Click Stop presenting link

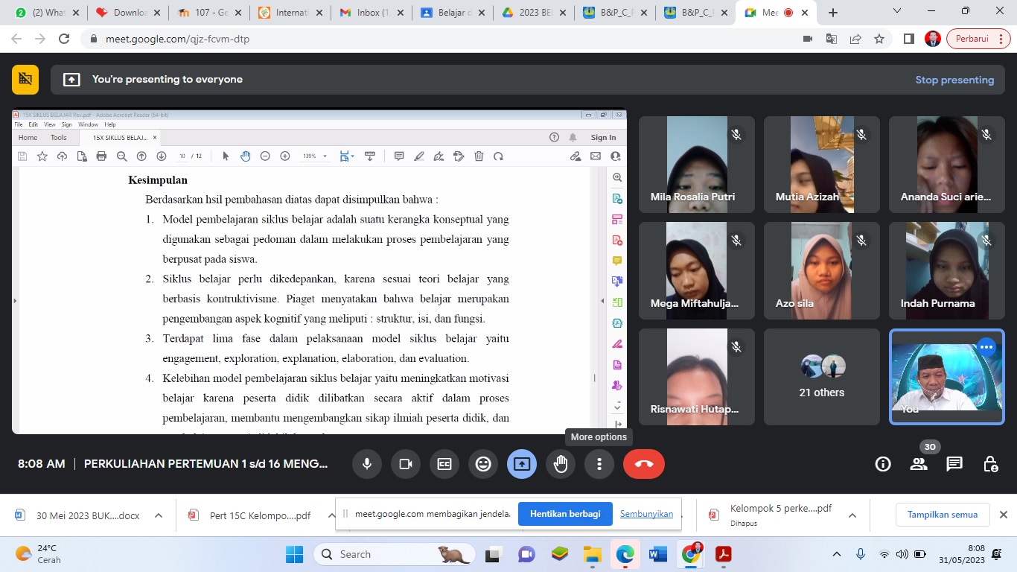click(954, 80)
